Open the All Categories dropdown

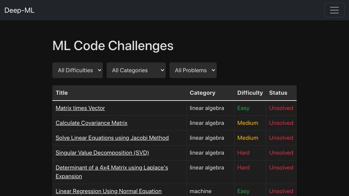[136, 70]
